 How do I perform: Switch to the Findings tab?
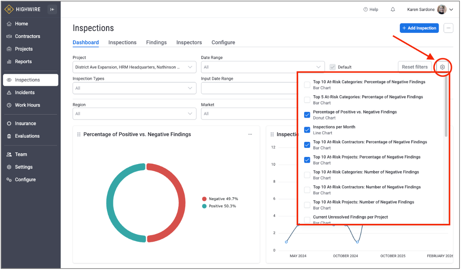(156, 42)
